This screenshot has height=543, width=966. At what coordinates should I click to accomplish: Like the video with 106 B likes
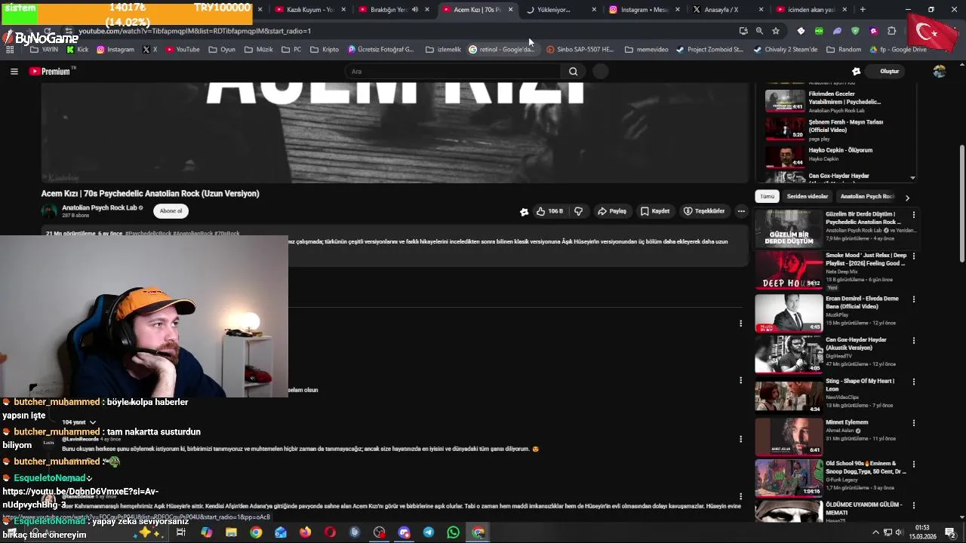549,211
